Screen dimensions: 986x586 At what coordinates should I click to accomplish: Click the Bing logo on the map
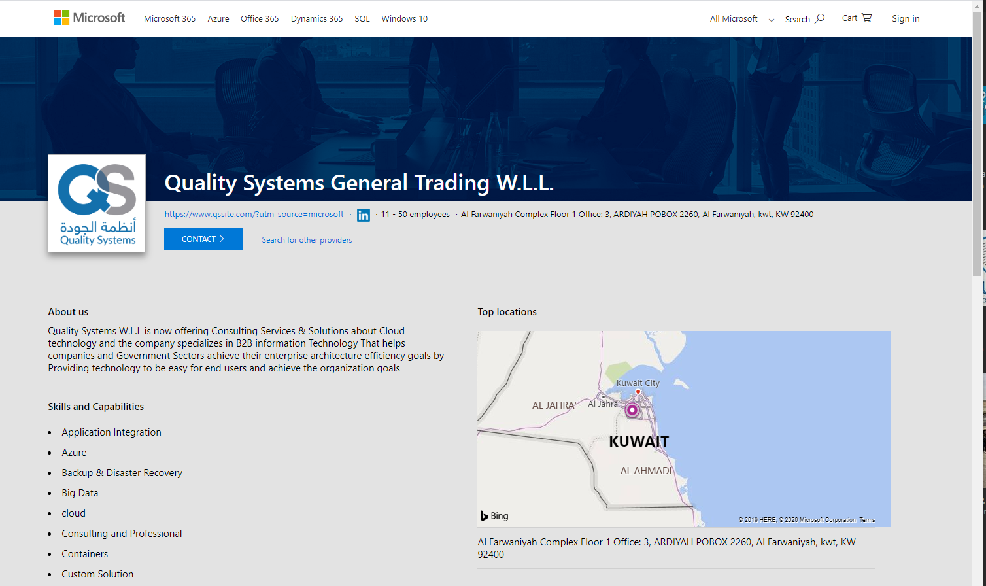[494, 515]
